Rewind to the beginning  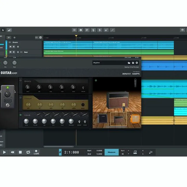pyautogui.click(x=12, y=152)
